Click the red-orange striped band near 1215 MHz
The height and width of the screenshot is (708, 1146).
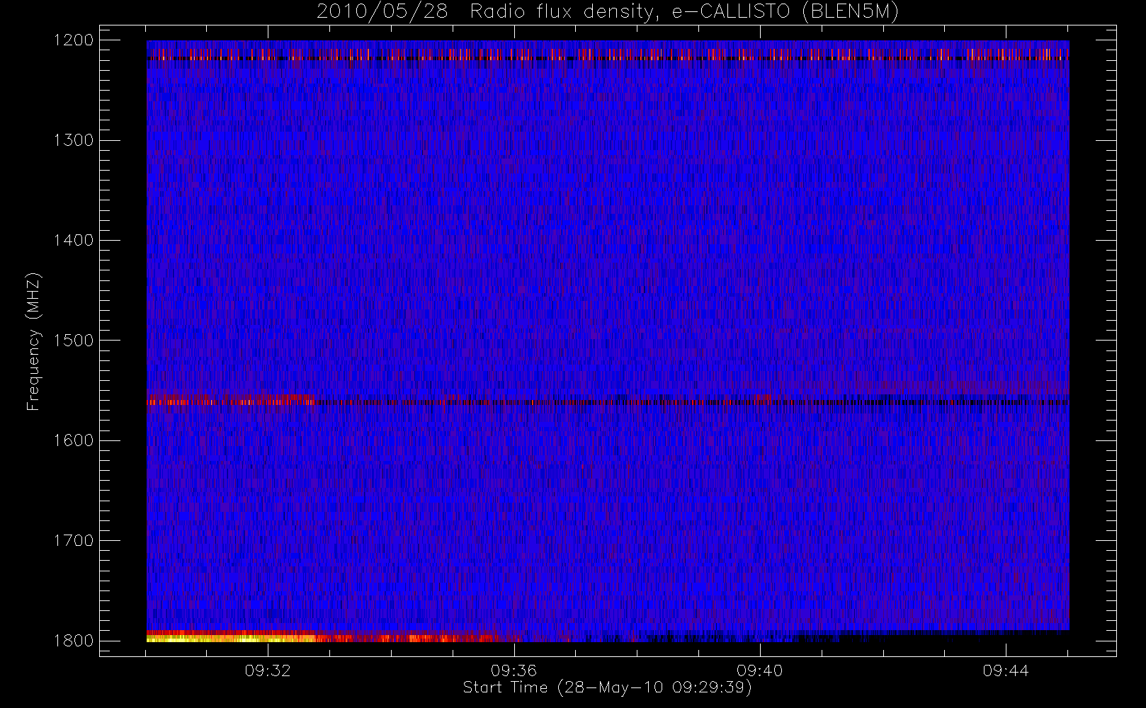[607, 55]
